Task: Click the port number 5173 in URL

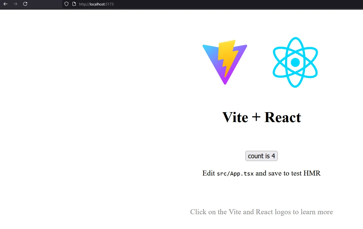Action: point(109,4)
